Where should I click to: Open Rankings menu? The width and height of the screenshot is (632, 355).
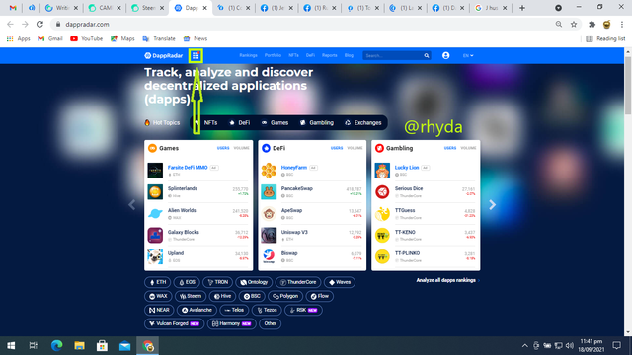[x=248, y=55]
